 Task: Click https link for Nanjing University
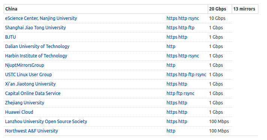pyautogui.click(x=172, y=18)
